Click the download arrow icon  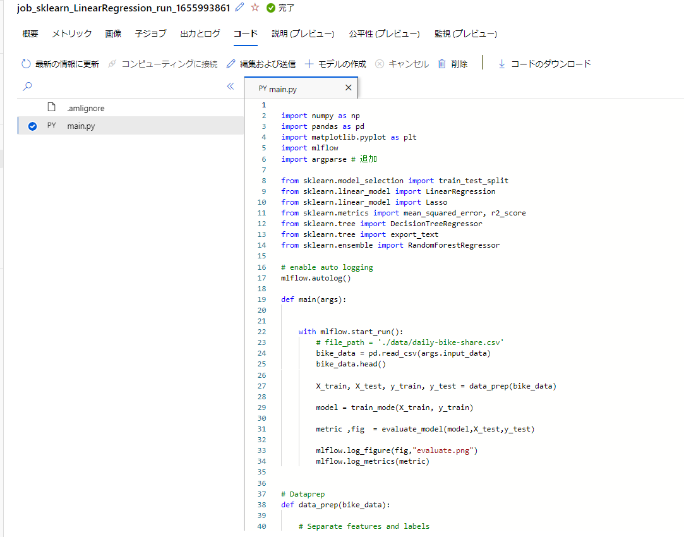click(x=501, y=64)
